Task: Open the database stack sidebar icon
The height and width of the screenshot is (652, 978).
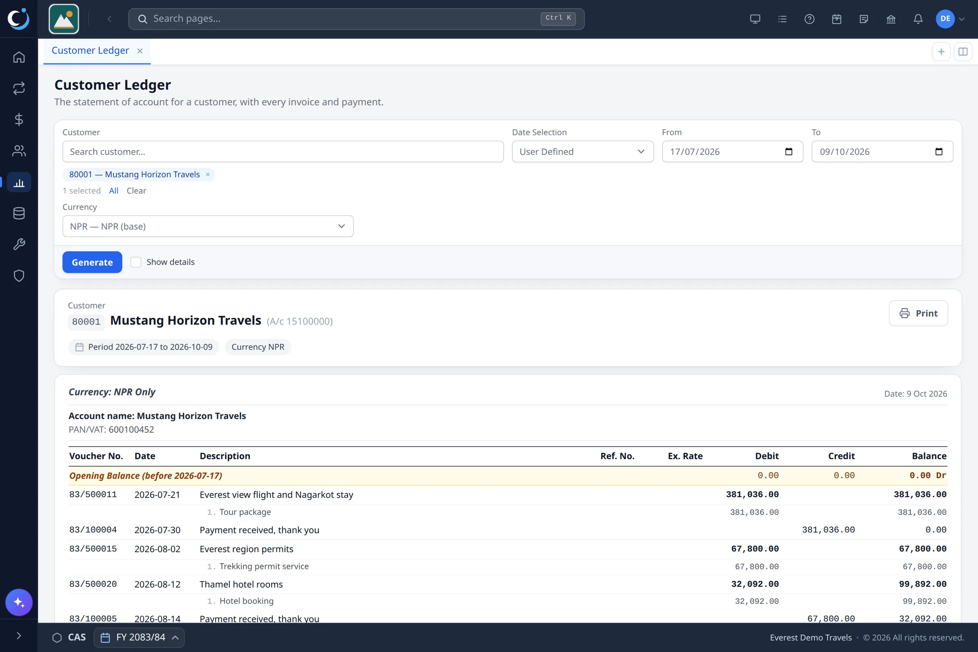Action: (19, 213)
